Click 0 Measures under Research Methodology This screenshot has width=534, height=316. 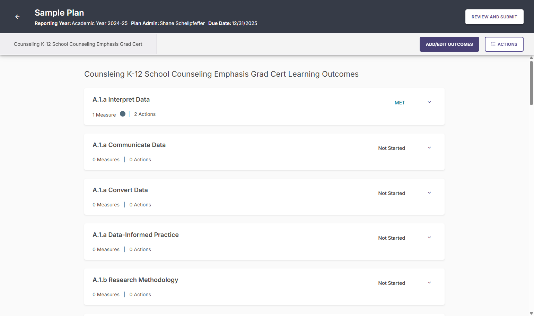click(106, 294)
